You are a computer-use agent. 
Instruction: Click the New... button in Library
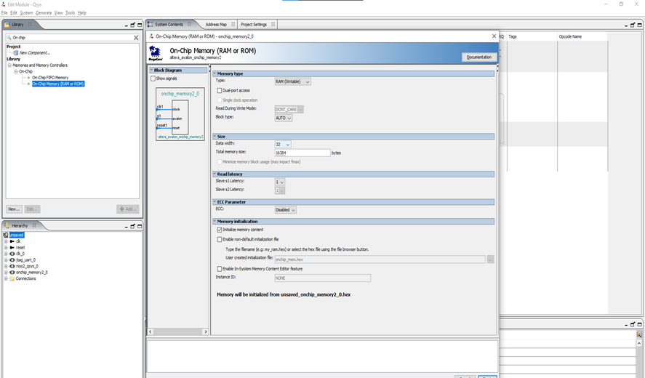pos(14,209)
